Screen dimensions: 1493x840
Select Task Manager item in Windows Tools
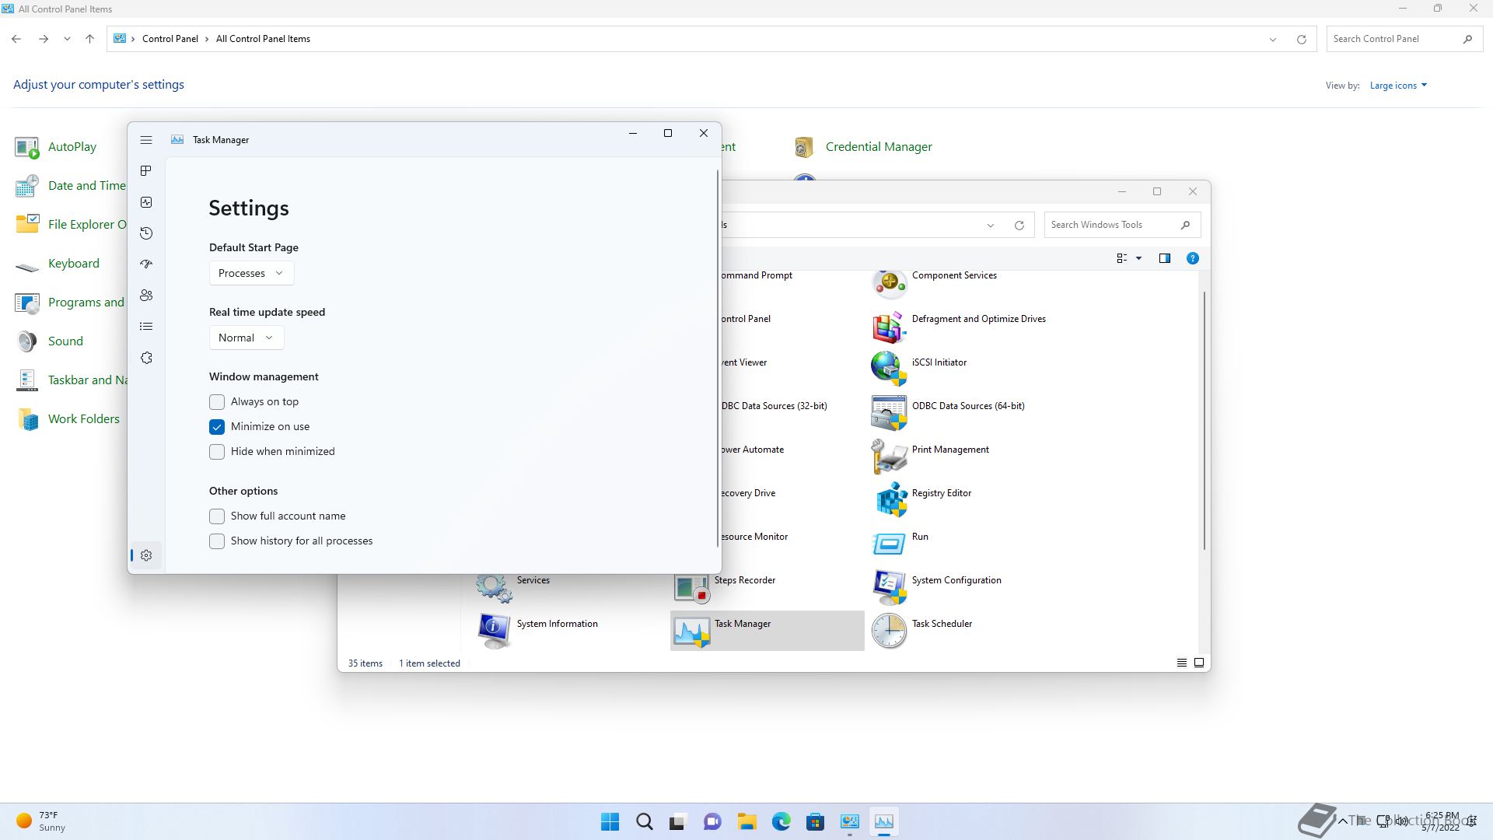[767, 631]
